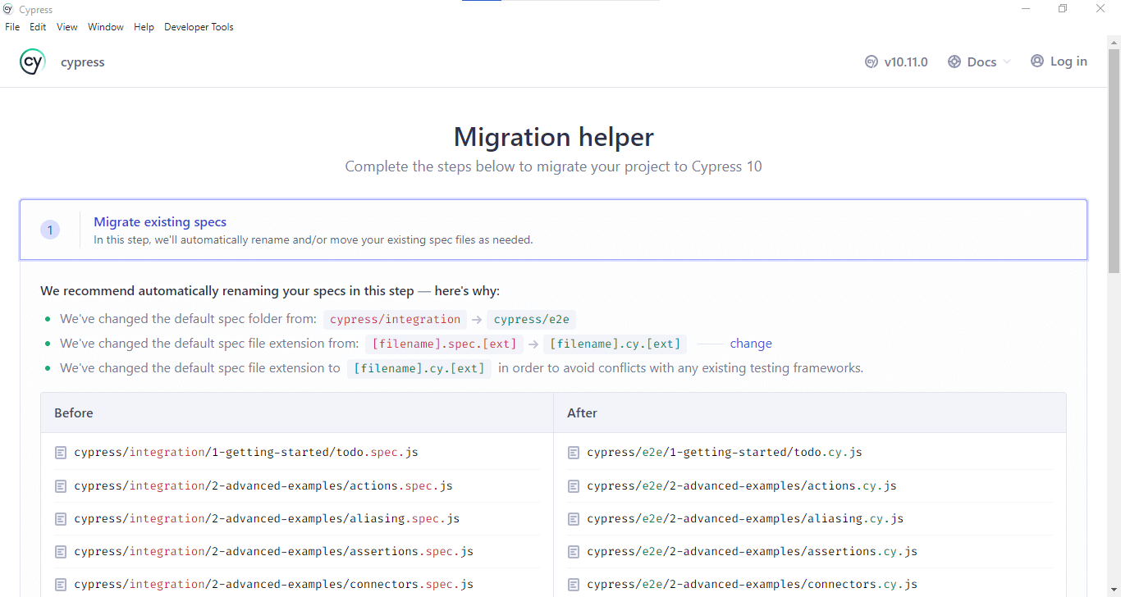Click the version icon beside v10.11.0
The height and width of the screenshot is (597, 1121).
tap(872, 61)
